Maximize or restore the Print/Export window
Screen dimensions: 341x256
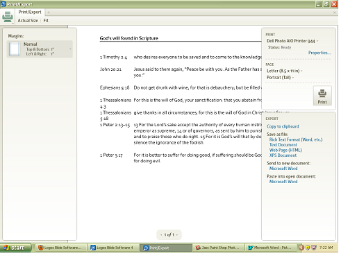pos(326,4)
